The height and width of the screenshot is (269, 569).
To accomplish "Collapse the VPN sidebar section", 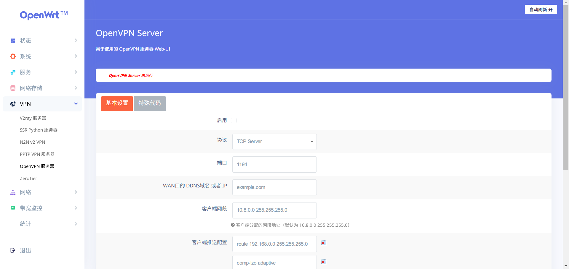I will click(x=76, y=104).
